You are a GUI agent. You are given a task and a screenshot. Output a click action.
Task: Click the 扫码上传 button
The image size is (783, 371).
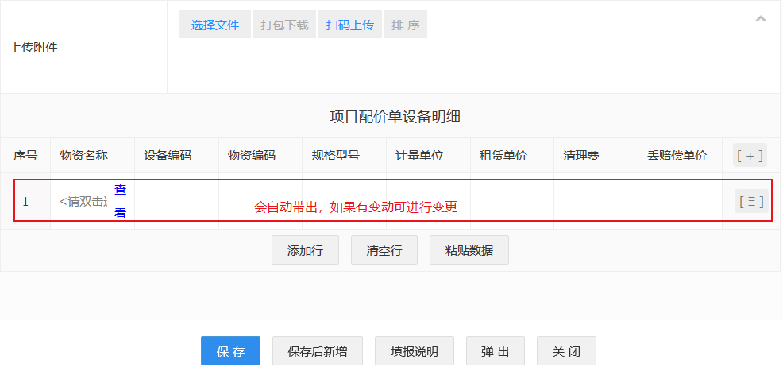(350, 25)
